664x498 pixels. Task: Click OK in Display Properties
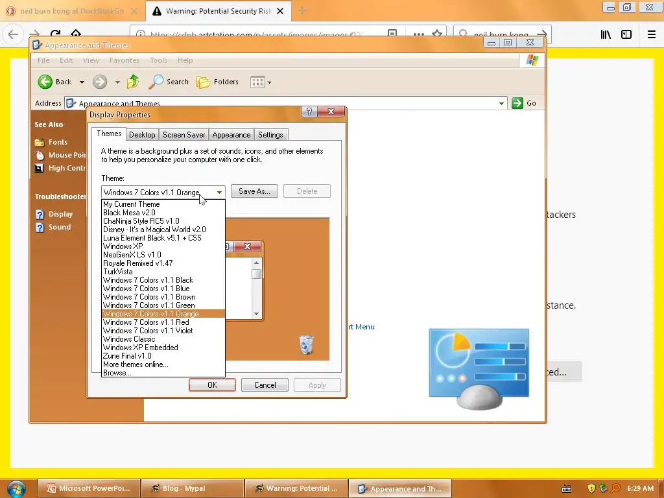click(x=212, y=385)
